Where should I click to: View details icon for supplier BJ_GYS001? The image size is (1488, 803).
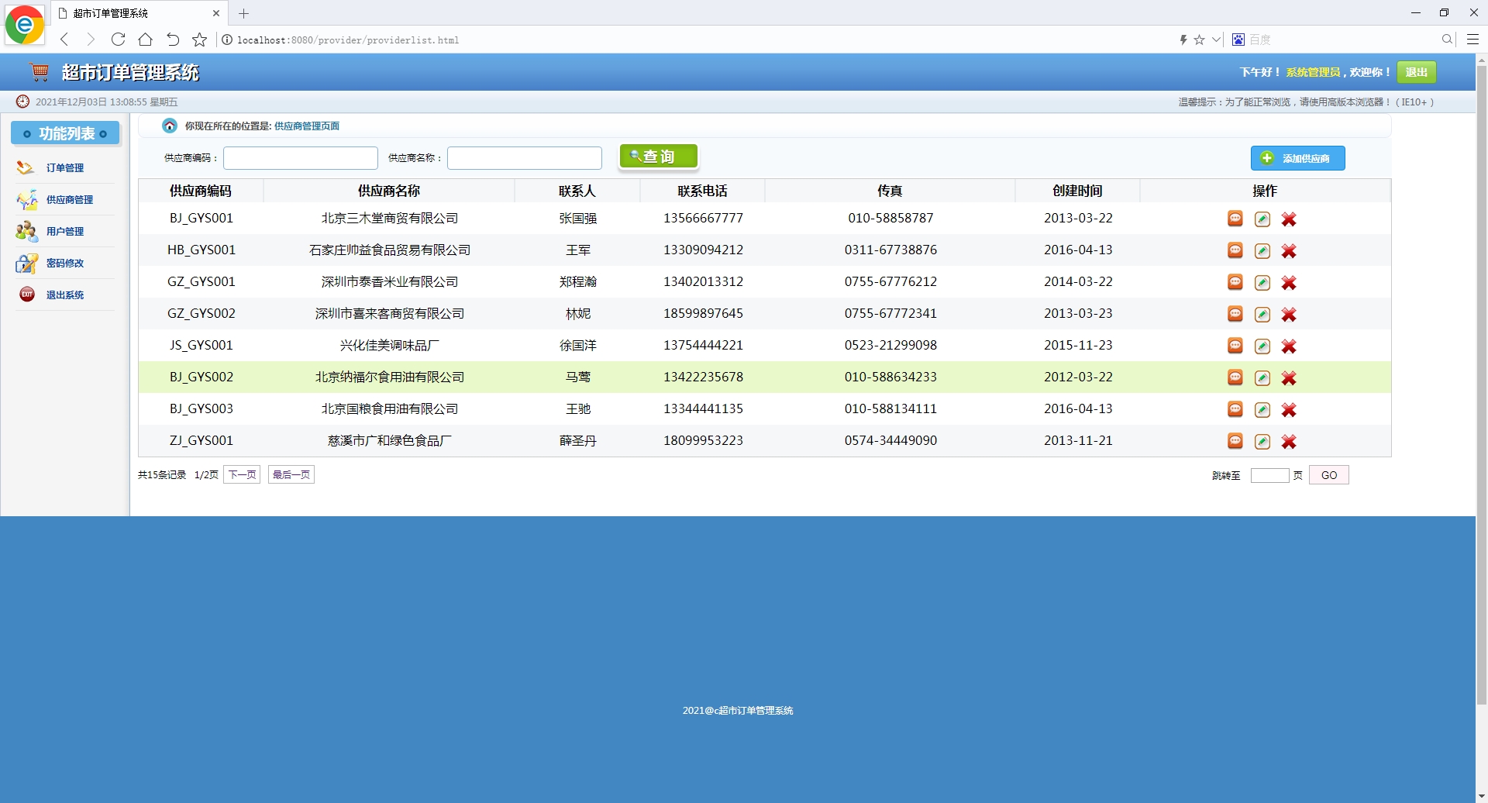click(1235, 219)
